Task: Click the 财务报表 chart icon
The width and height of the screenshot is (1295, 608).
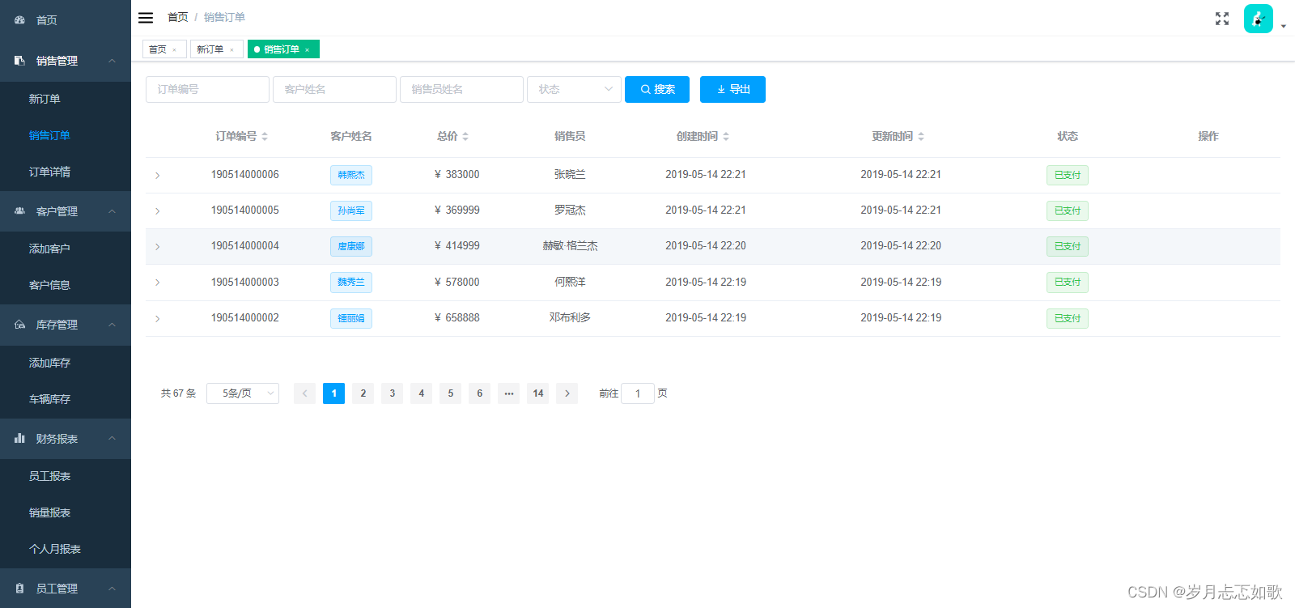Action: pos(19,438)
